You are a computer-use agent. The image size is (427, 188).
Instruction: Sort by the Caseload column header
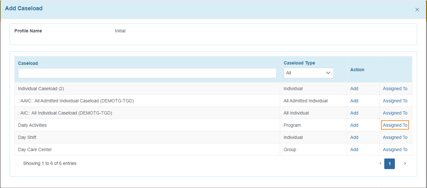pos(28,63)
